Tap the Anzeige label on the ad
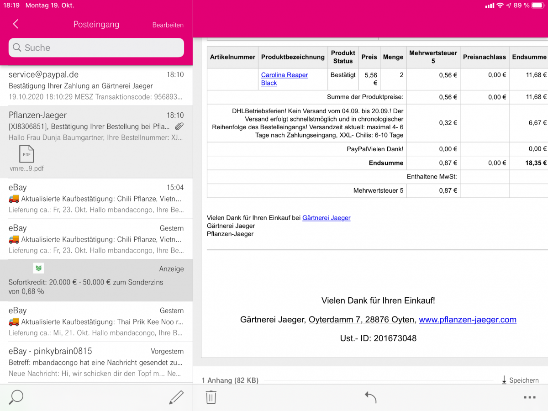 [171, 269]
